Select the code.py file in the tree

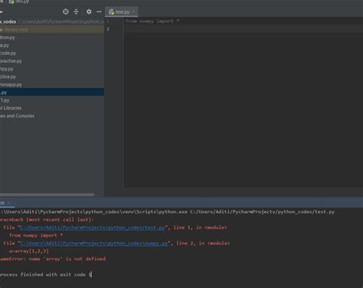point(8,53)
